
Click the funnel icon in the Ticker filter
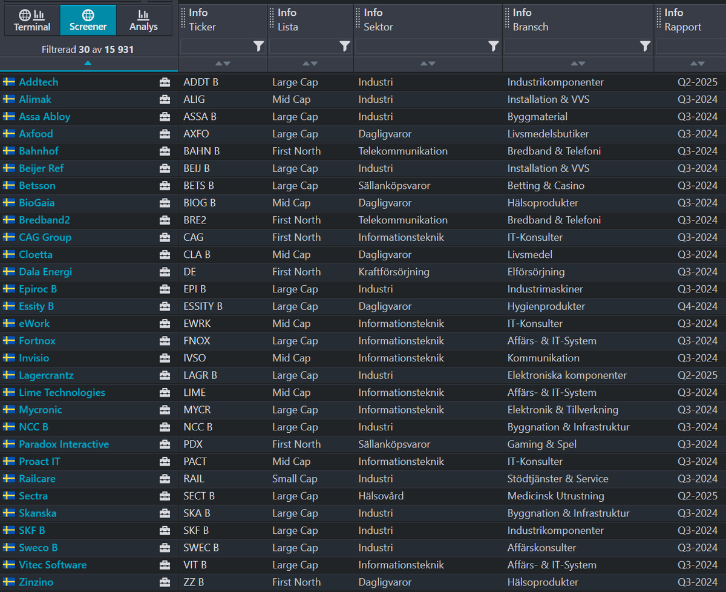(x=258, y=47)
